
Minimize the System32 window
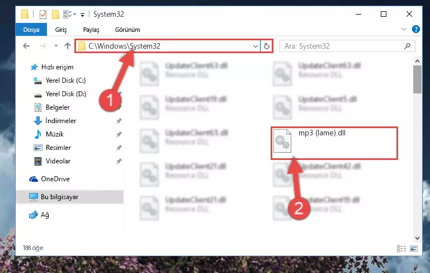pos(358,14)
